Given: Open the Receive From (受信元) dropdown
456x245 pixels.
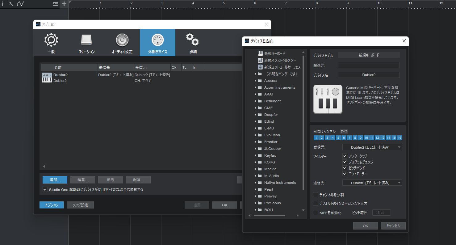Looking at the screenshot, I should (x=372, y=147).
